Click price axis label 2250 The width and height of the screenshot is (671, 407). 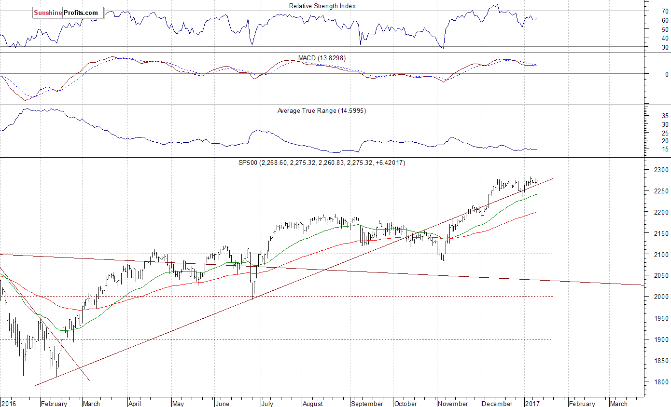click(x=661, y=191)
